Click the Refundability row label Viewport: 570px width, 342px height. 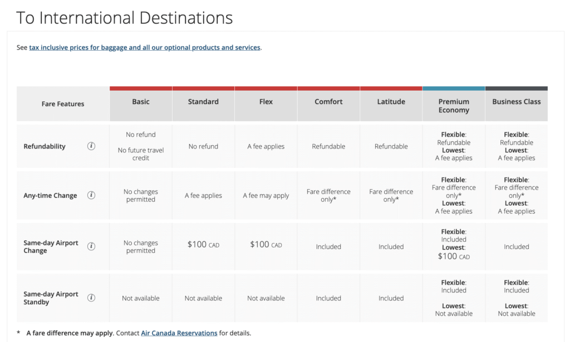coord(45,147)
